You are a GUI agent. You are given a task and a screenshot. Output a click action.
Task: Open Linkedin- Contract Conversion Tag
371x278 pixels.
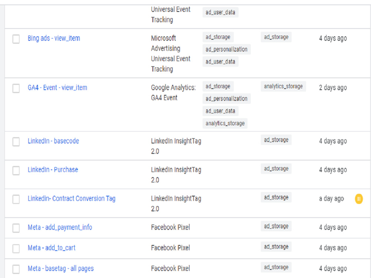(x=72, y=198)
